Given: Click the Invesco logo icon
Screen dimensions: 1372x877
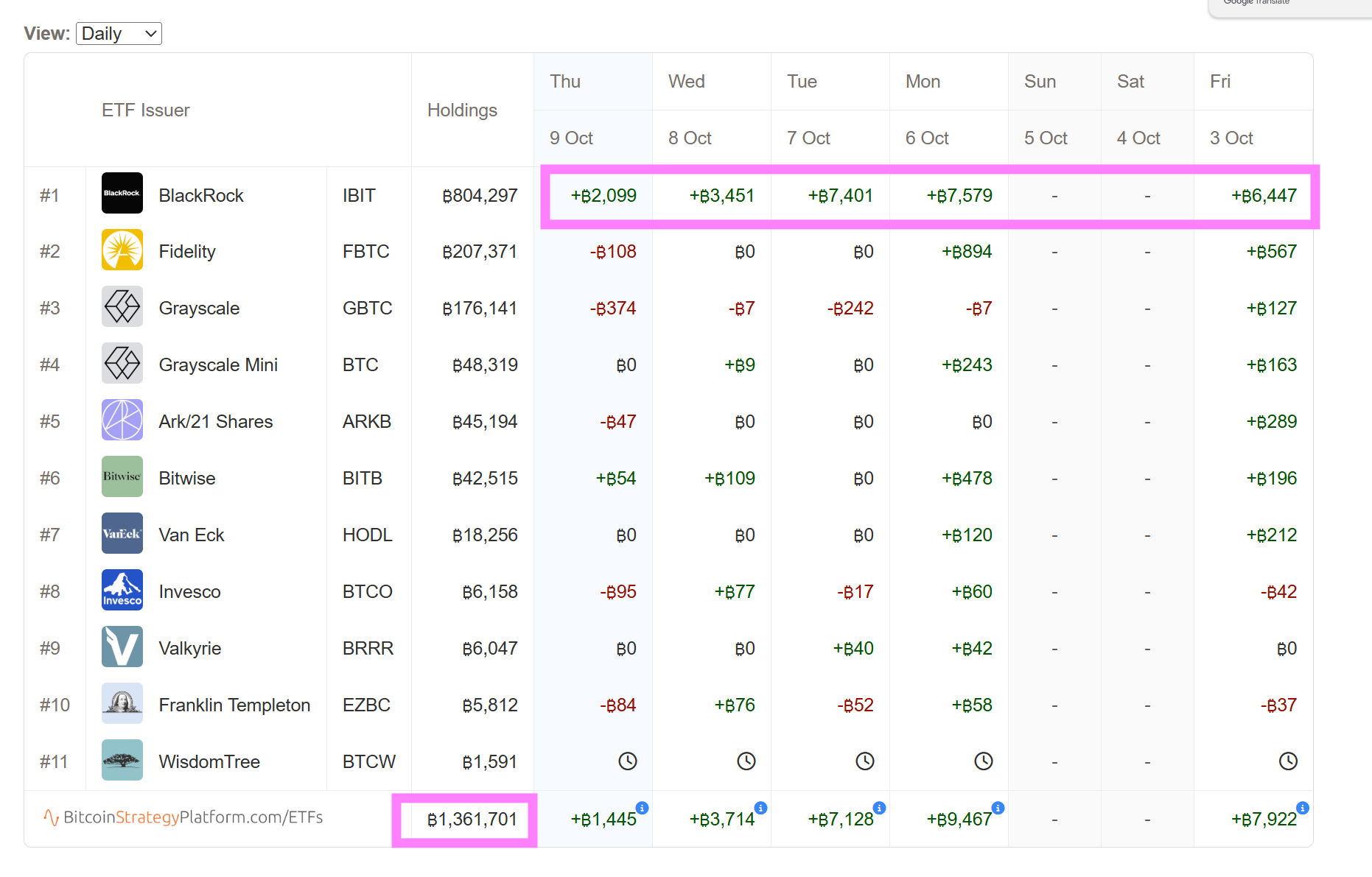Looking at the screenshot, I should click(122, 591).
